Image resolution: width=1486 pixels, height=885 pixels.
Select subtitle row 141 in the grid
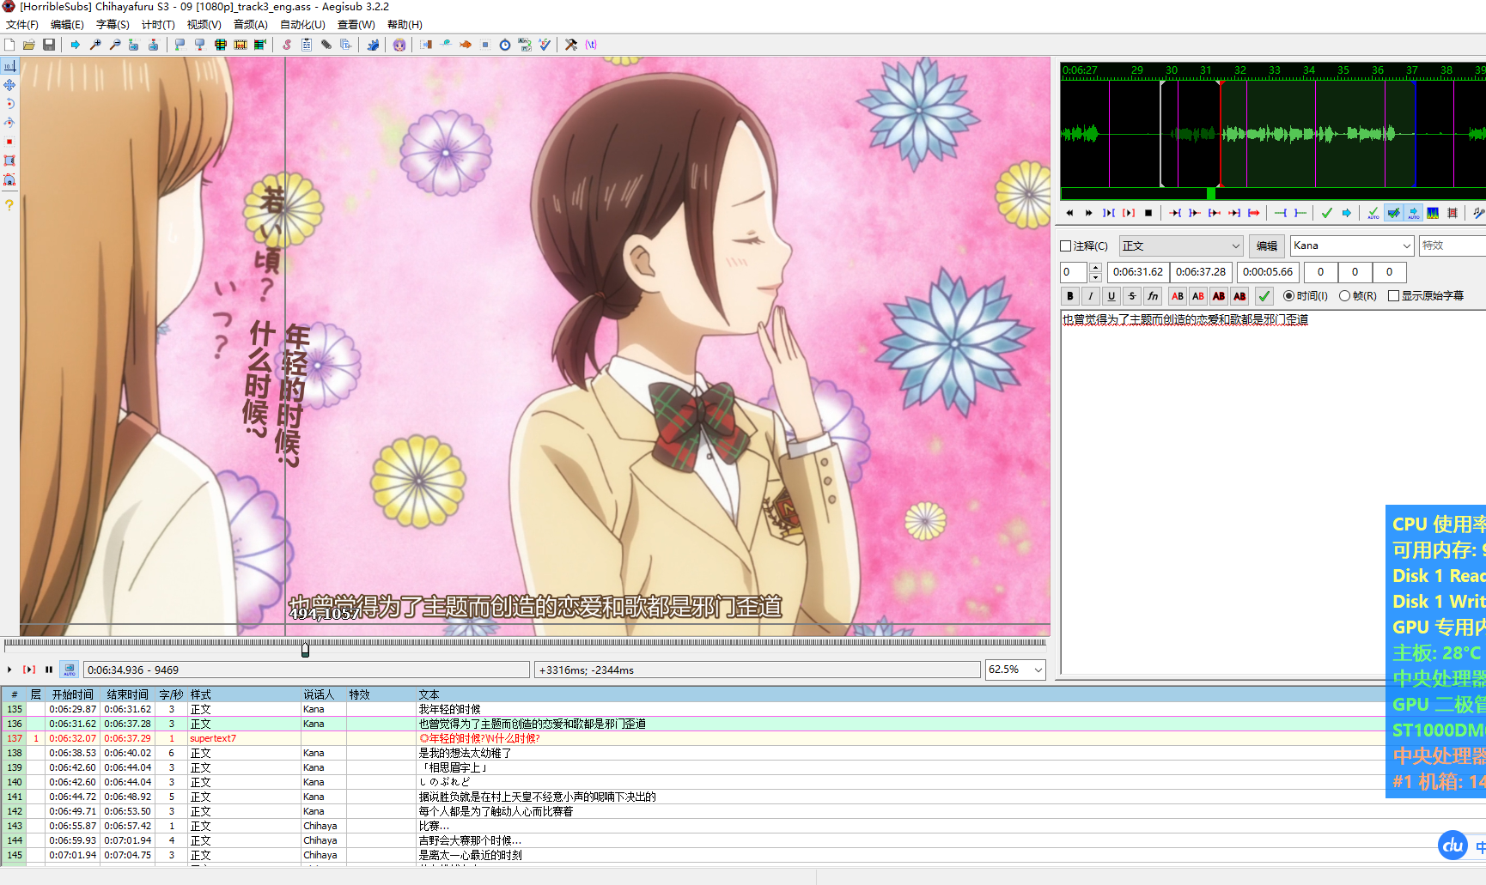(743, 797)
